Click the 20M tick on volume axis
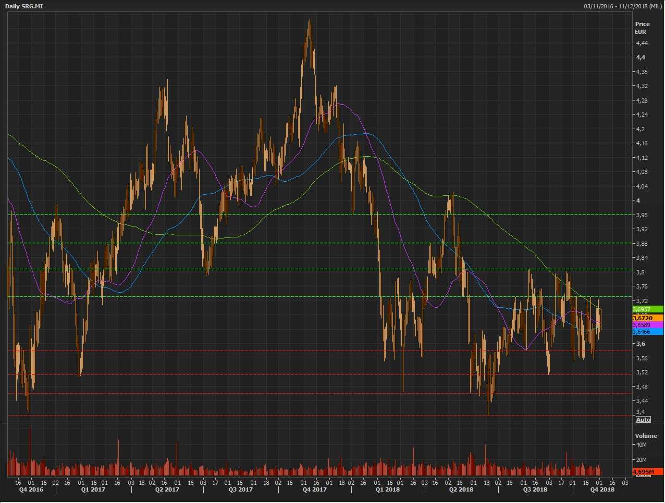The image size is (665, 503). (x=641, y=460)
